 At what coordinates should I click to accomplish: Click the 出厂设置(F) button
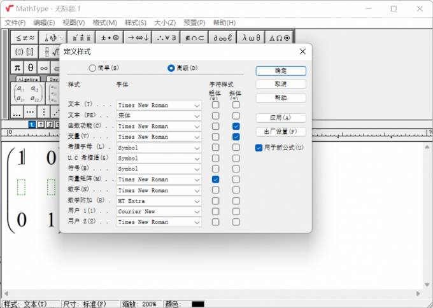click(281, 132)
